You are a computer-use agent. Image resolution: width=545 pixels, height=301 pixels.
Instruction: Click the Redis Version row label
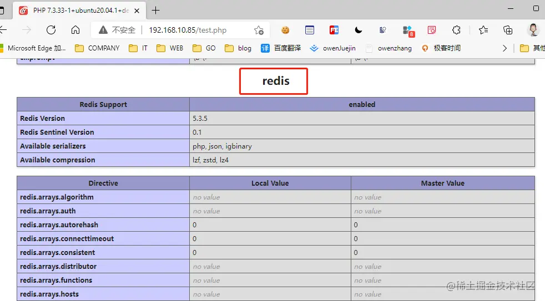coord(42,119)
